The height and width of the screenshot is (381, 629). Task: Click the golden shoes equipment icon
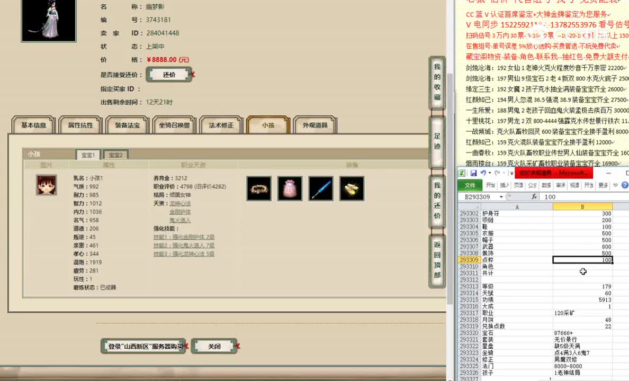(352, 188)
